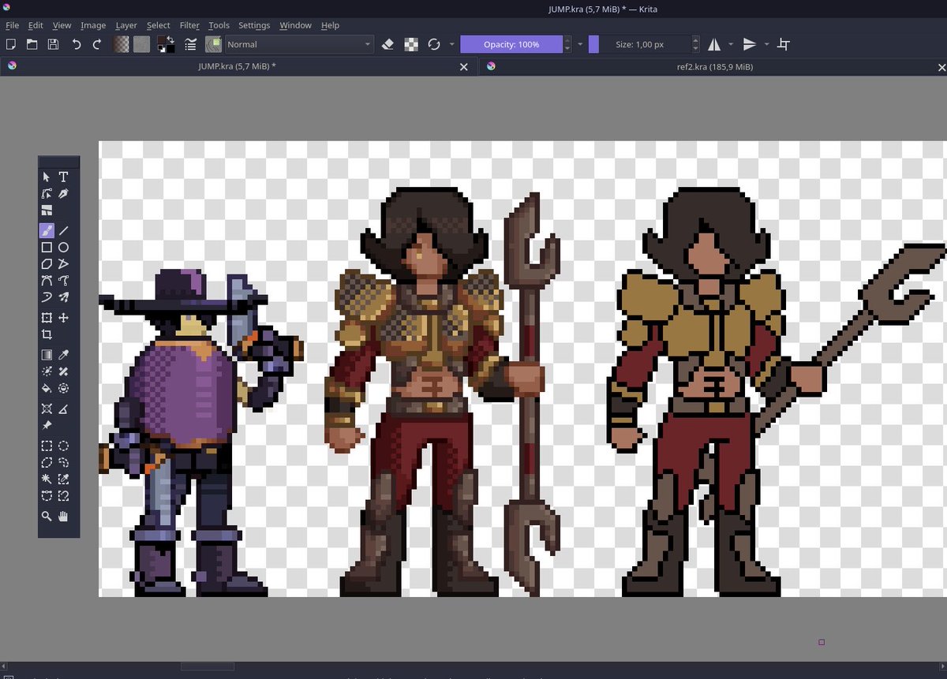Reload the original brush preset
This screenshot has width=947, height=679.
433,44
